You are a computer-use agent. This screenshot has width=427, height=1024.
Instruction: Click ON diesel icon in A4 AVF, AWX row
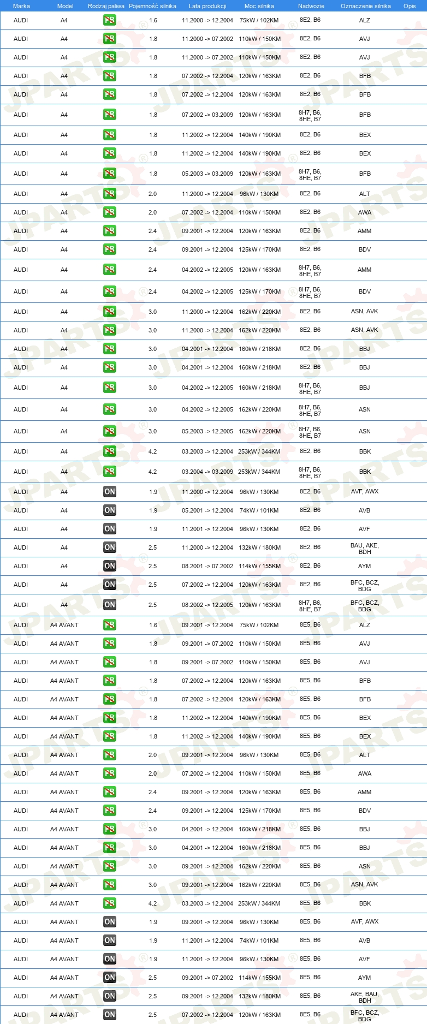click(109, 492)
